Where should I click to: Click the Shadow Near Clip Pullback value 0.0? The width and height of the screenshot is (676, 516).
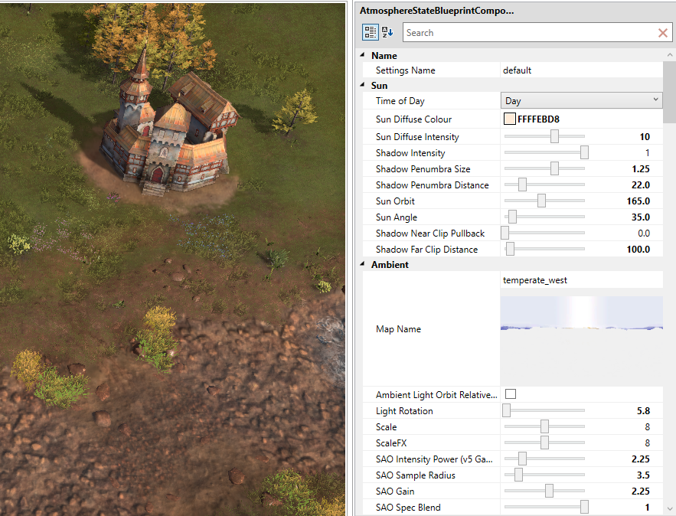(x=644, y=234)
